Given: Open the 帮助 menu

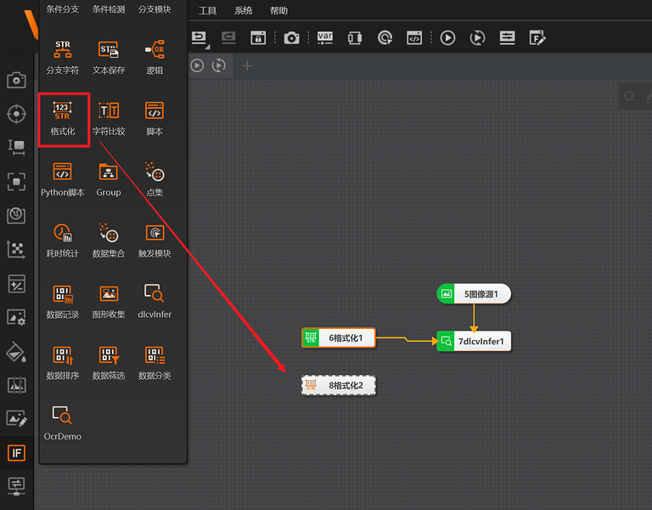Looking at the screenshot, I should (278, 11).
